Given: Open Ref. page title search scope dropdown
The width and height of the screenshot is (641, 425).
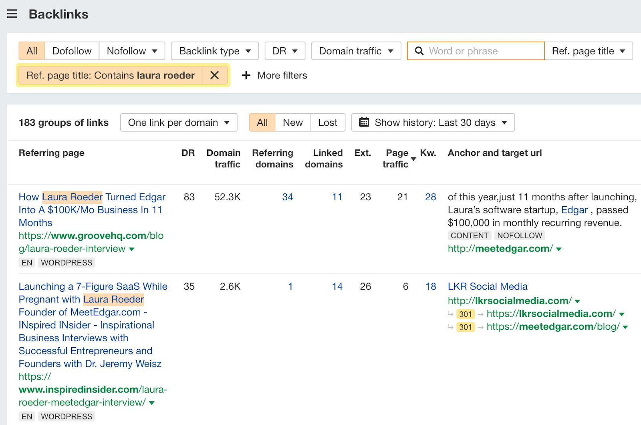Looking at the screenshot, I should pos(588,51).
